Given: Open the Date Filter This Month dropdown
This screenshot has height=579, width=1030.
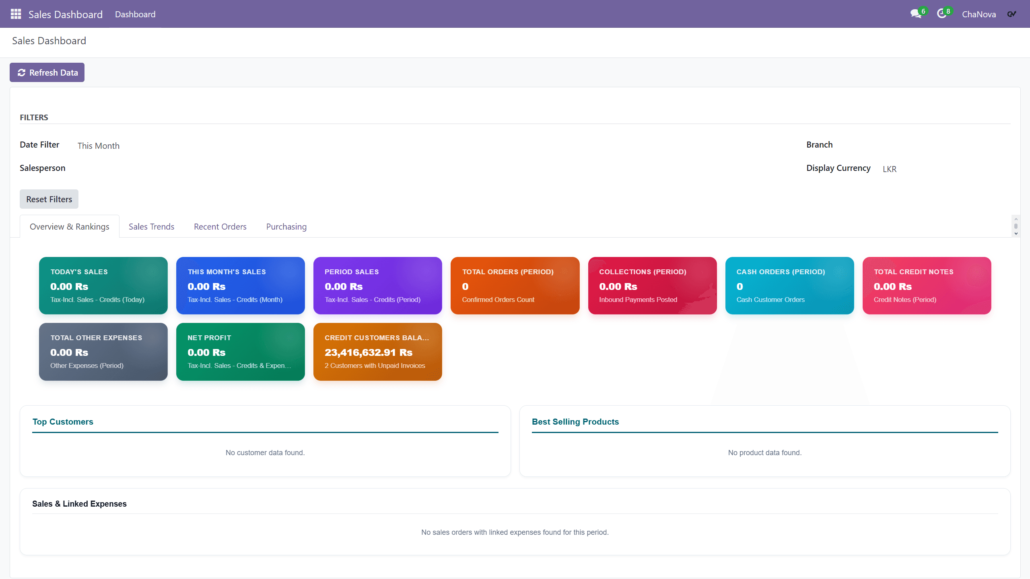Looking at the screenshot, I should pyautogui.click(x=99, y=146).
